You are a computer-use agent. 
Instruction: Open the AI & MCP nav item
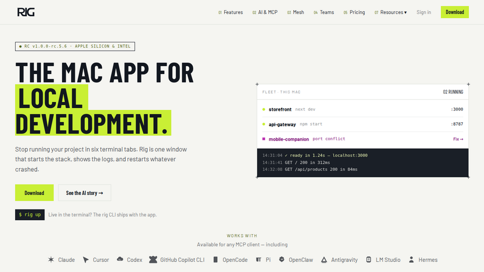(265, 12)
